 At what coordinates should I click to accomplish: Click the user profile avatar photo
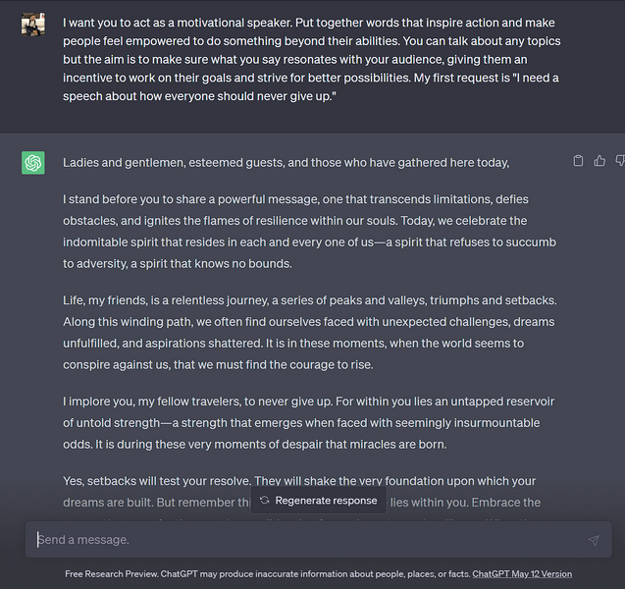33,24
